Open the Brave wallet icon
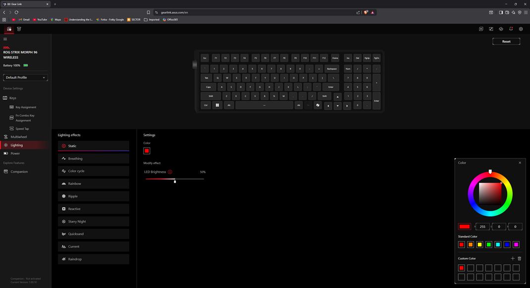This screenshot has width=530, height=288. click(507, 12)
